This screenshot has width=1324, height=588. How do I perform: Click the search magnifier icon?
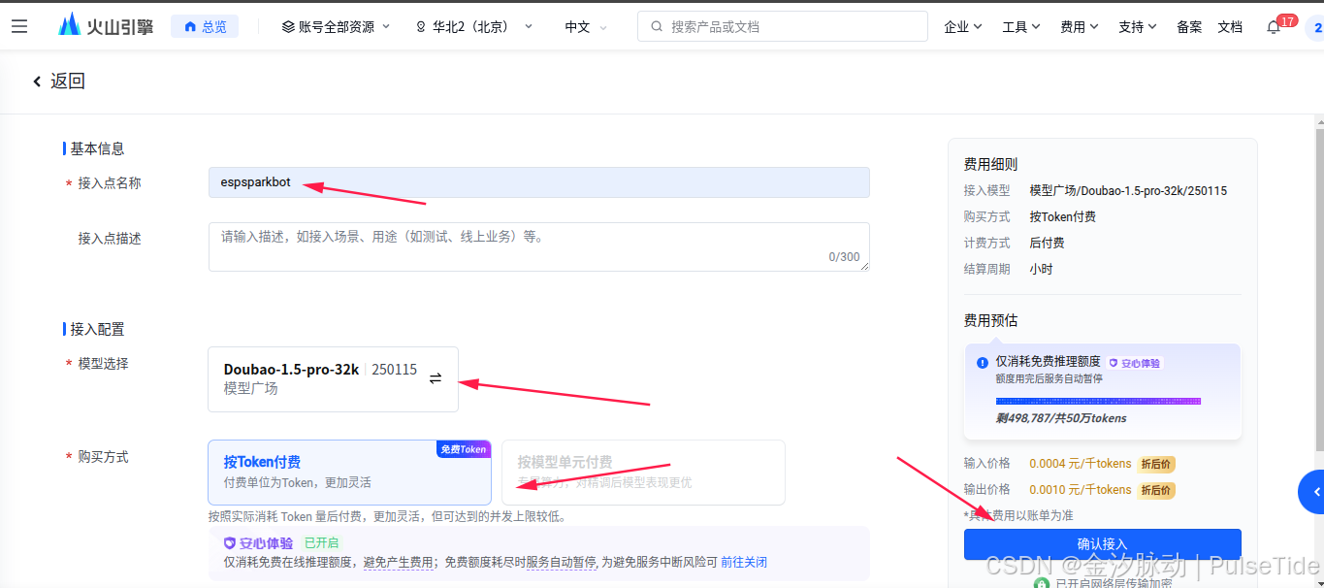tap(657, 27)
